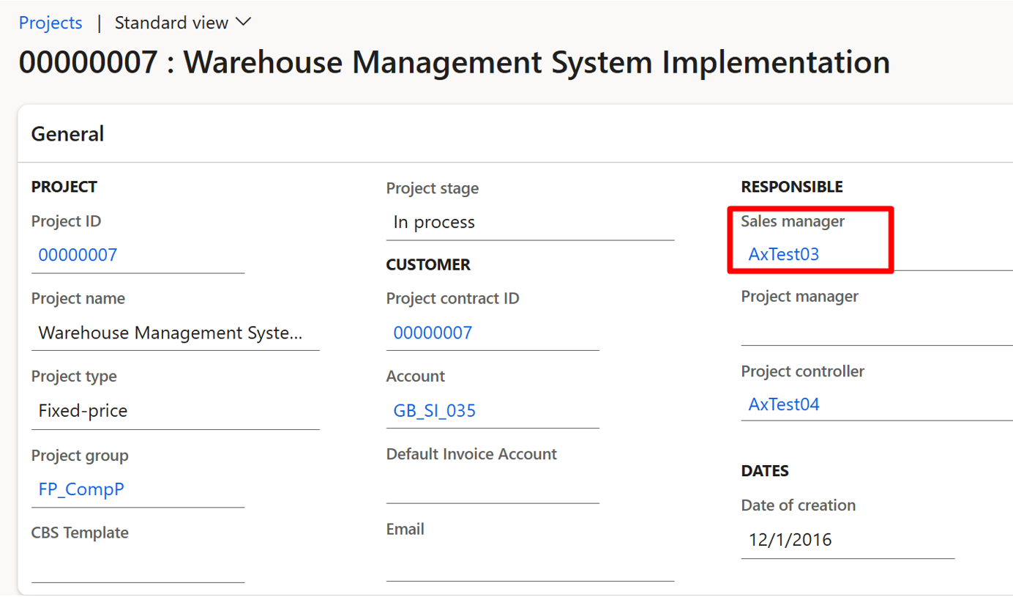The width and height of the screenshot is (1013, 597).
Task: Follow the FP_CompP project group link
Action: click(x=81, y=489)
